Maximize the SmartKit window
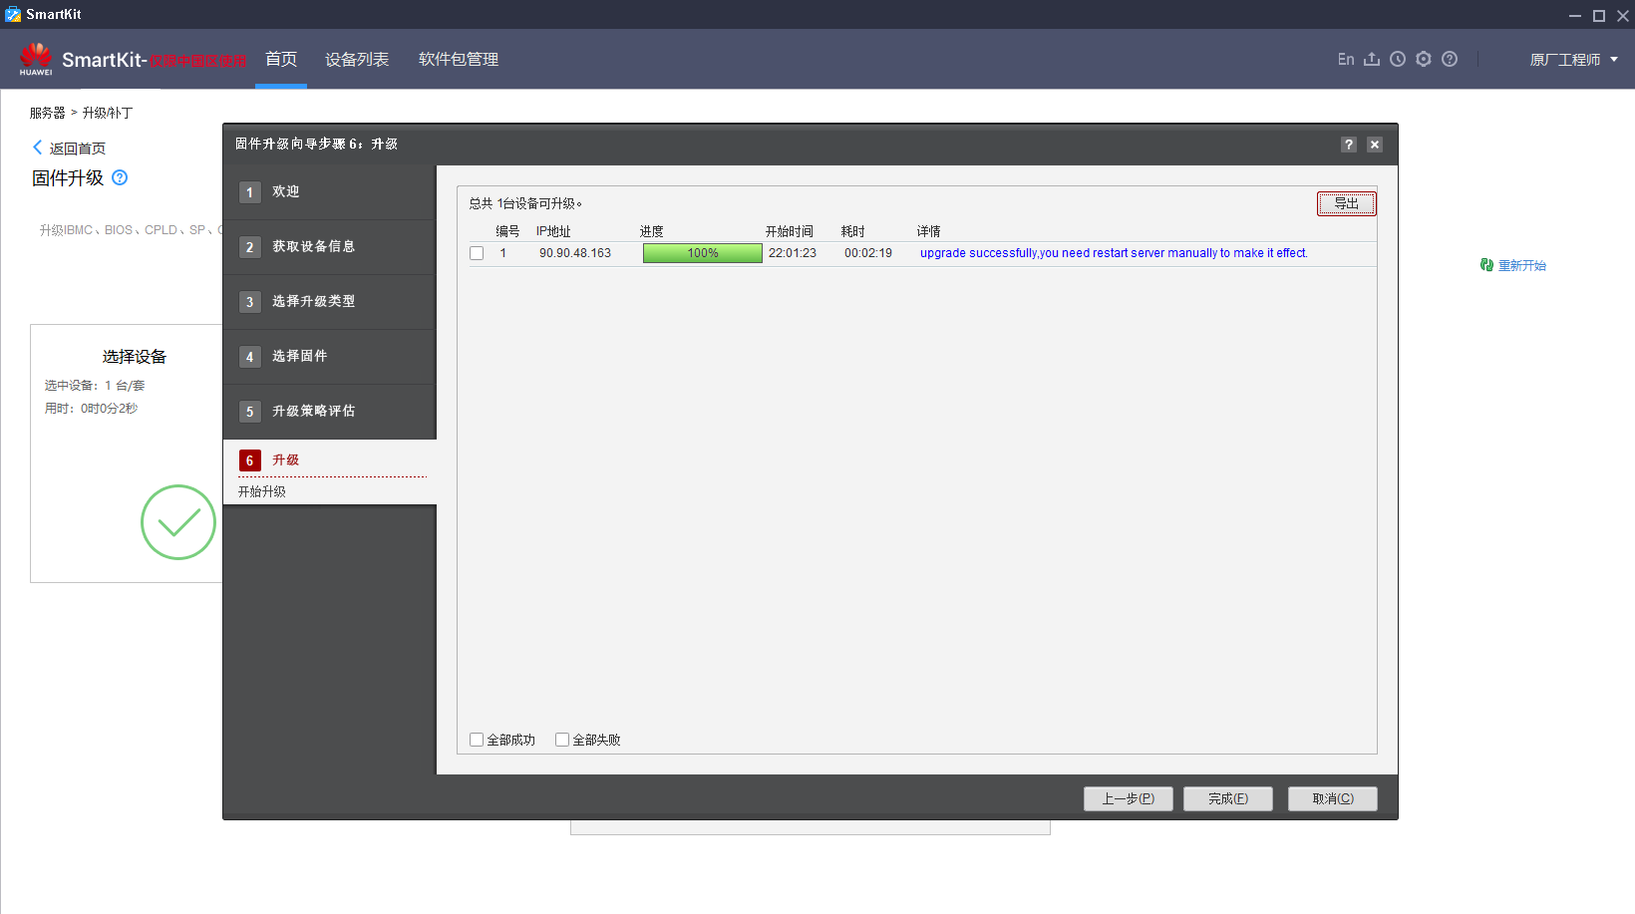The height and width of the screenshot is (914, 1635). tap(1599, 15)
